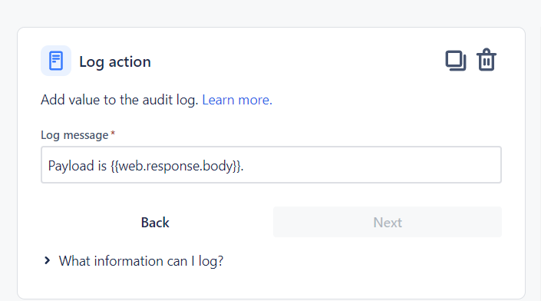This screenshot has height=301, width=541.
Task: Click the {{web.response.body}} smart value text
Action: tap(176, 166)
